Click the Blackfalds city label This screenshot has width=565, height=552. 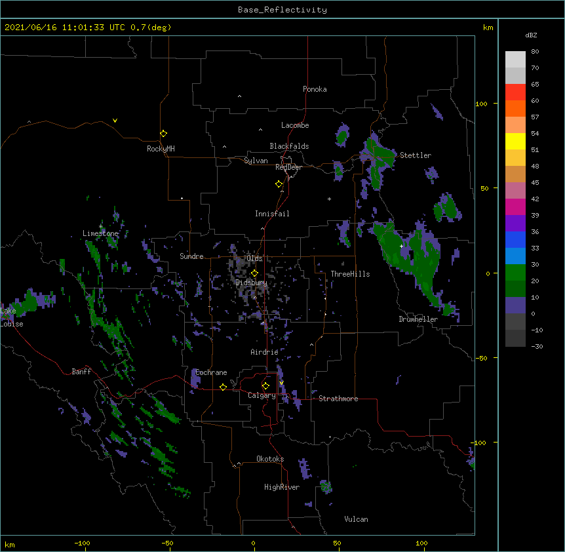[289, 146]
